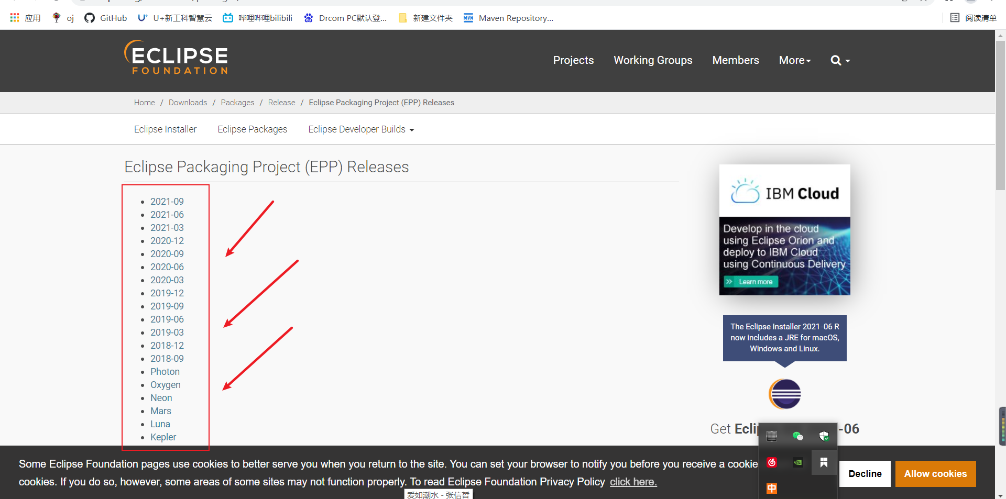Click the Eclipse Installer 2021-06 notice box
The height and width of the screenshot is (499, 1006).
pos(784,338)
